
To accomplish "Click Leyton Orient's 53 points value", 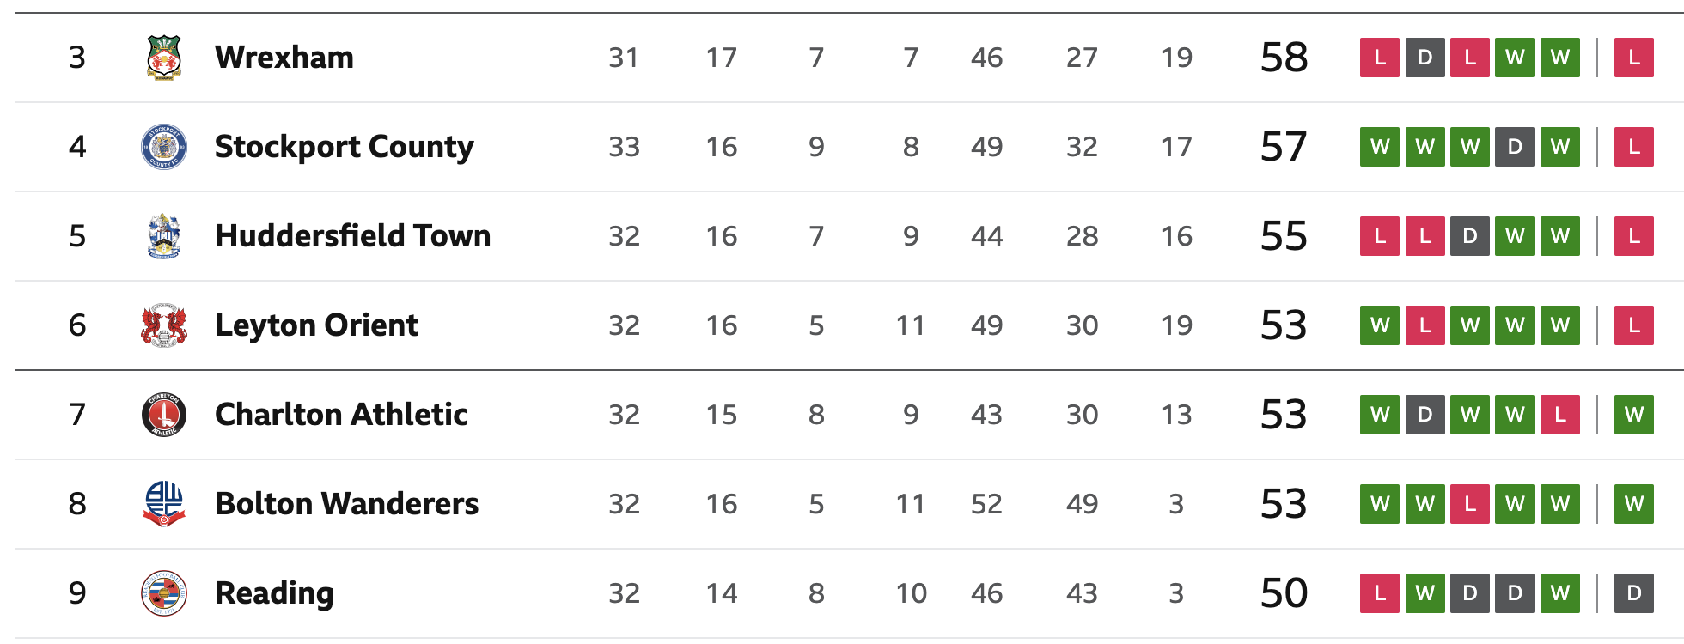I will pos(1284,325).
